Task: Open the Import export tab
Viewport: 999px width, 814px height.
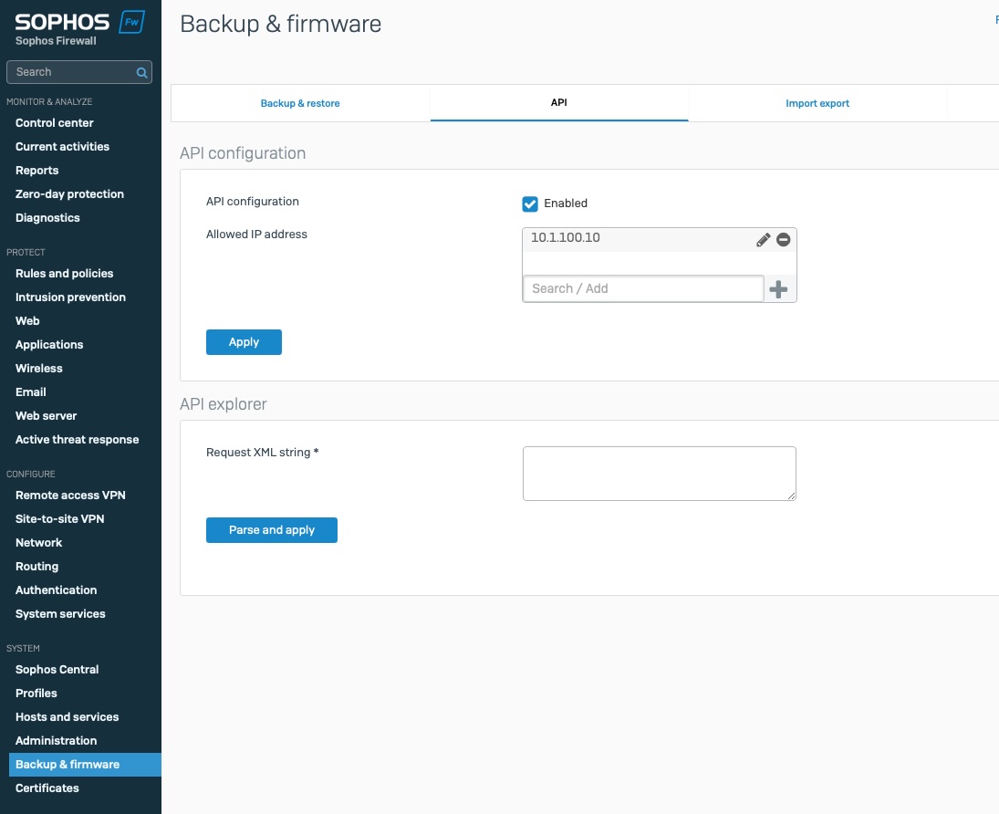Action: [x=817, y=103]
